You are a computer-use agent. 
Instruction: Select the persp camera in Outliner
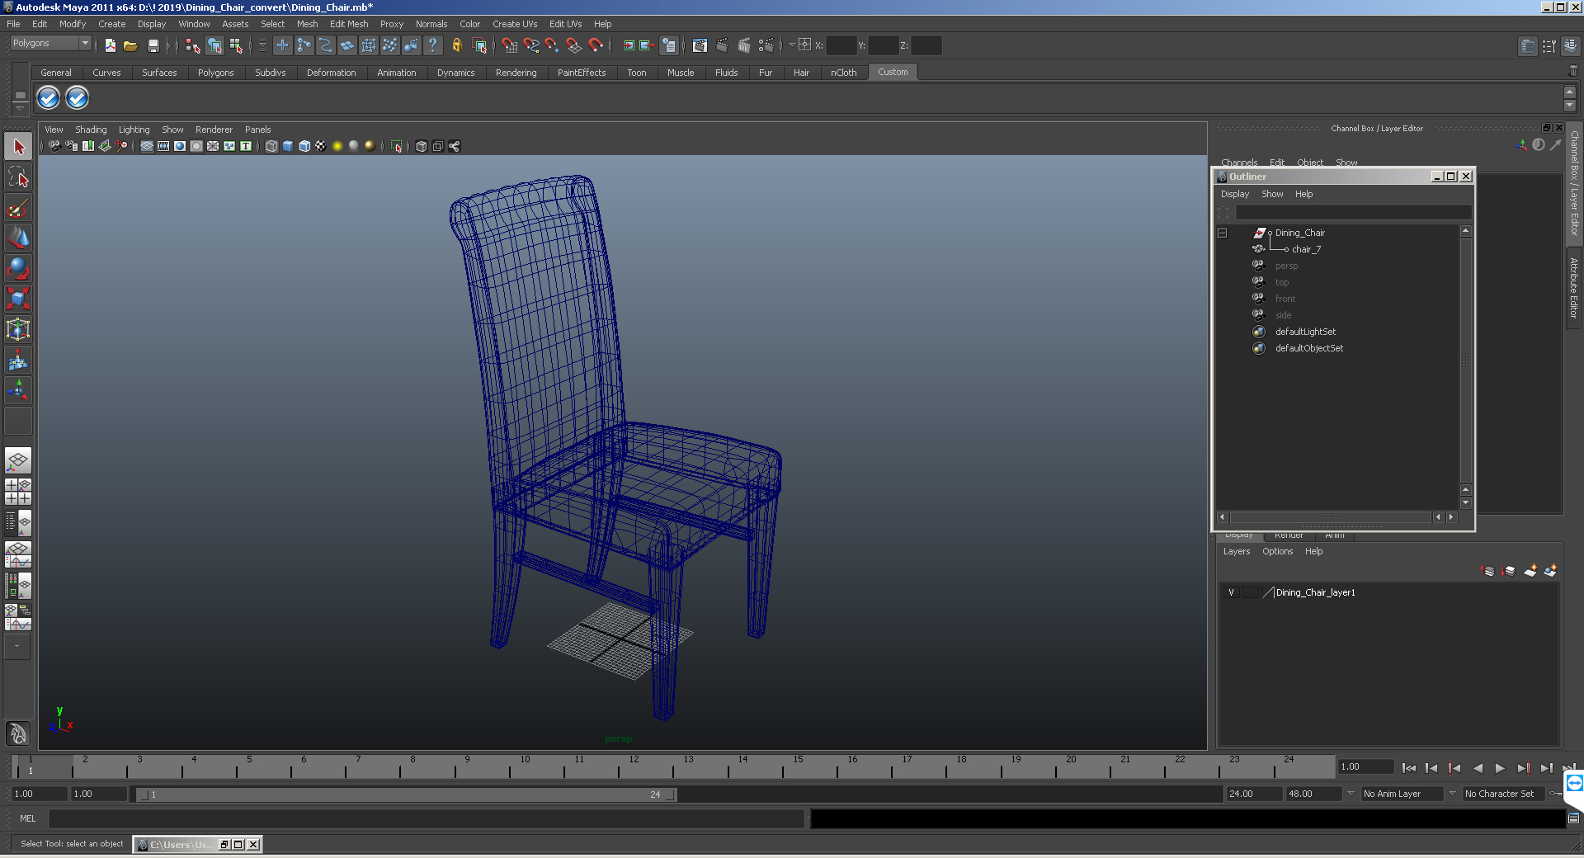1286,266
